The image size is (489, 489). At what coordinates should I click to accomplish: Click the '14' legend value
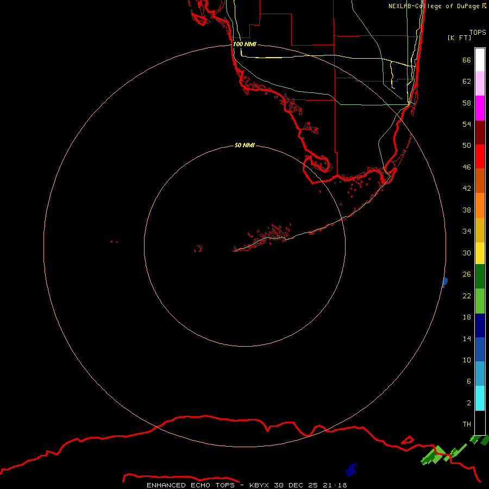tap(467, 338)
